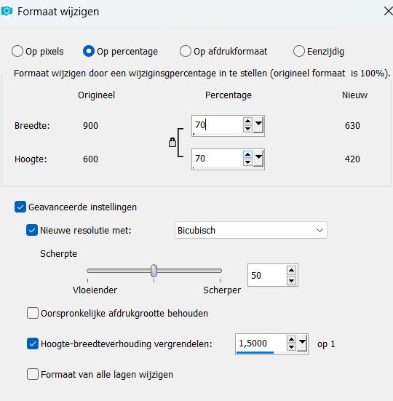The width and height of the screenshot is (393, 401).
Task: Check Formaat van alle lagen wijzigen
Action: [33, 374]
